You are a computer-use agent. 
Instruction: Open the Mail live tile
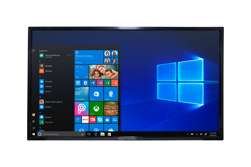[82, 72]
